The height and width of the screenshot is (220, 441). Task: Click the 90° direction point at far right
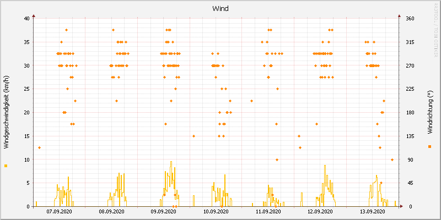[x=392, y=159]
